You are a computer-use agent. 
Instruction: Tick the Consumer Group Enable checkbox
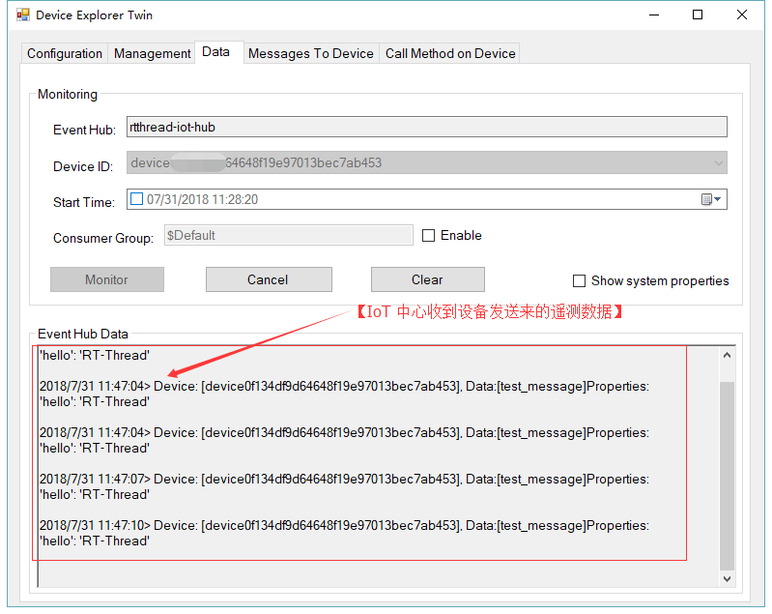pos(429,236)
